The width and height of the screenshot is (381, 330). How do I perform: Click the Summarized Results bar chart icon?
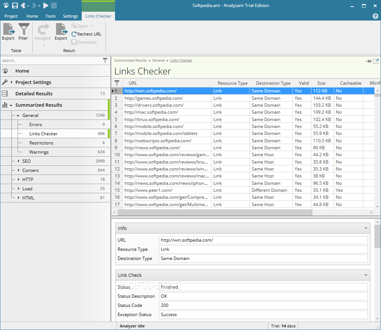coord(5,105)
